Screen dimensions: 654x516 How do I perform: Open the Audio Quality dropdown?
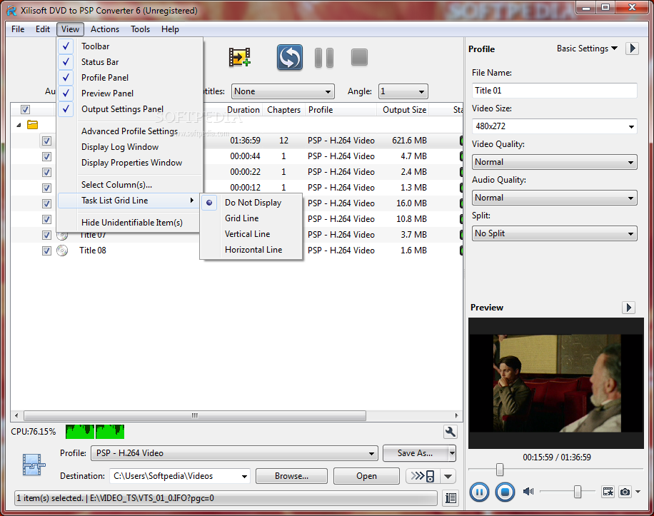pyautogui.click(x=554, y=198)
